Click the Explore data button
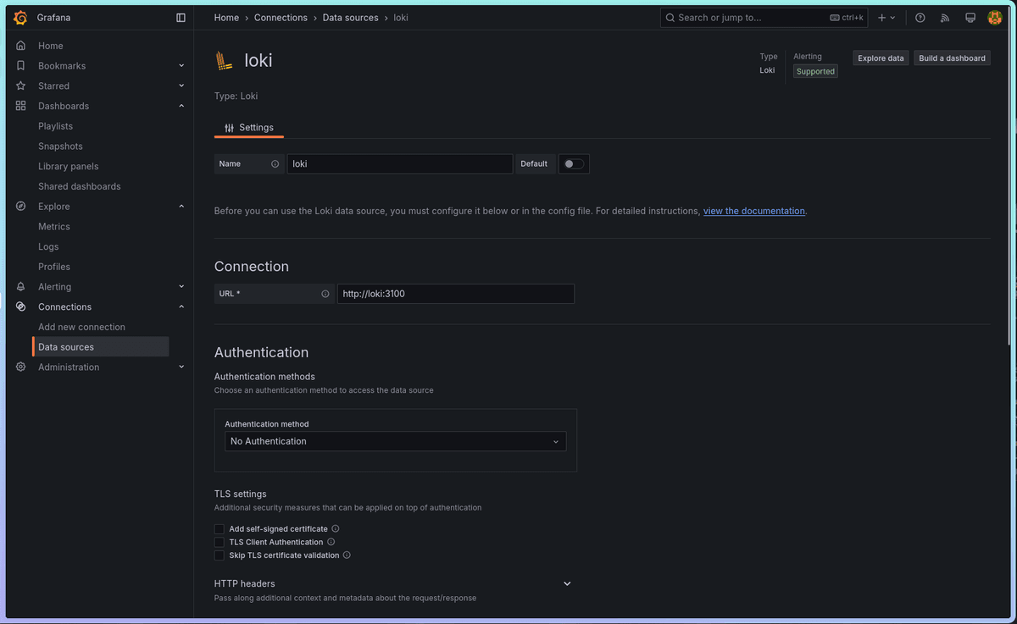Image resolution: width=1017 pixels, height=624 pixels. coord(881,58)
